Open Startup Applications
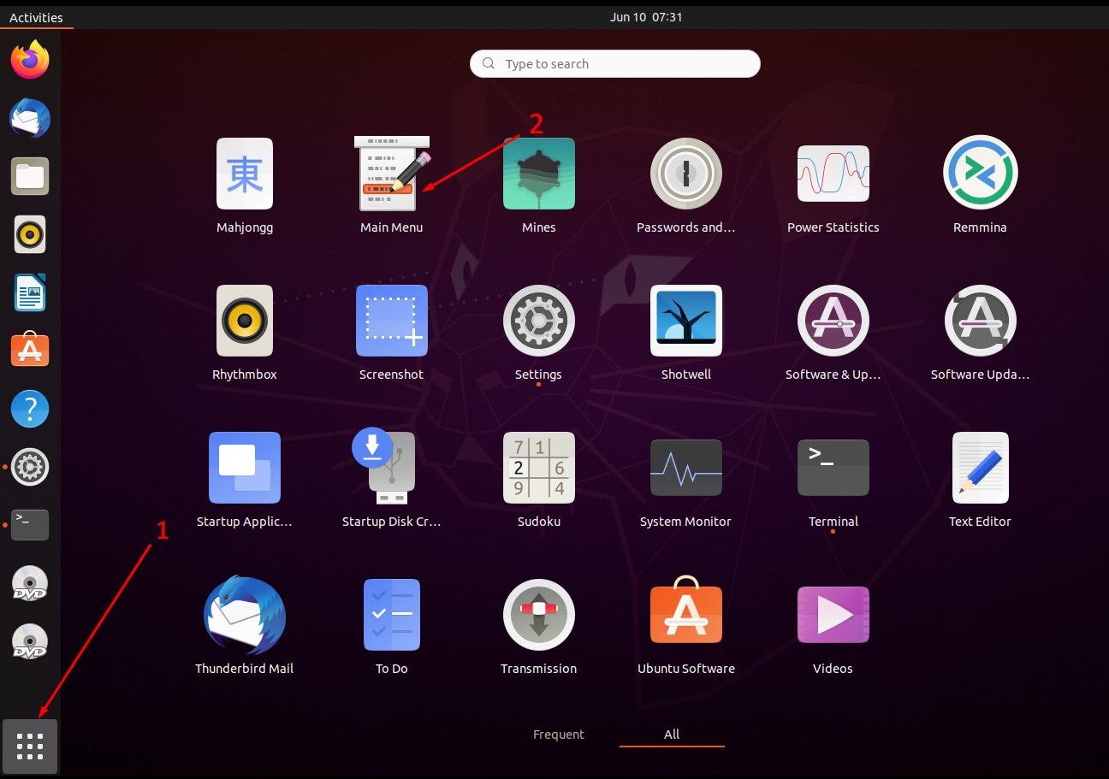 [x=245, y=468]
